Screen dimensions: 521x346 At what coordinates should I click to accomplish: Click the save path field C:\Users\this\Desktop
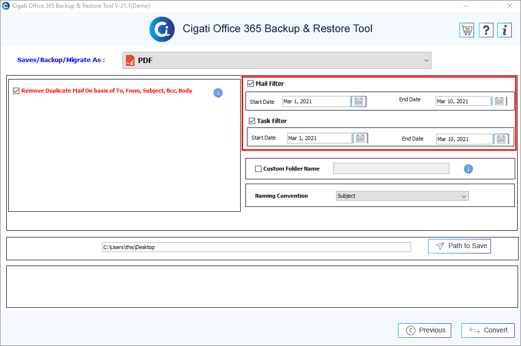[257, 247]
